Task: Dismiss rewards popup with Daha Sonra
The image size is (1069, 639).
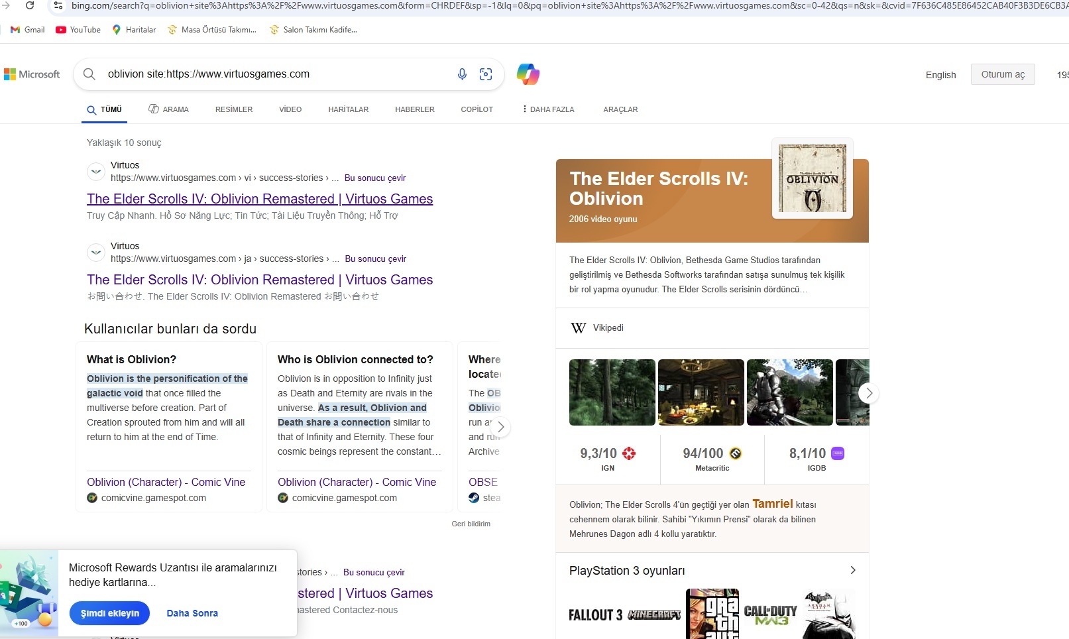Action: coord(192,613)
